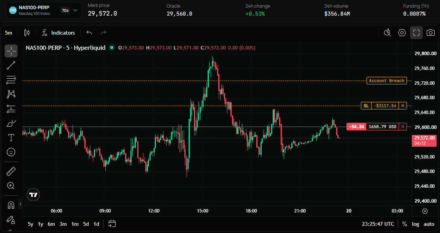Toggle lock all drawings pencil icon

tap(11, 220)
